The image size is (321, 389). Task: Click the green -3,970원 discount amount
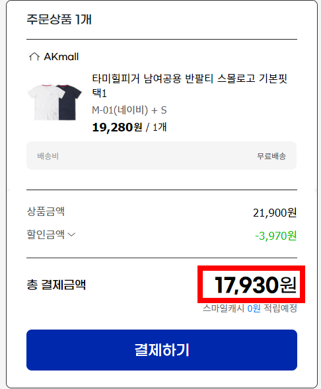click(276, 236)
